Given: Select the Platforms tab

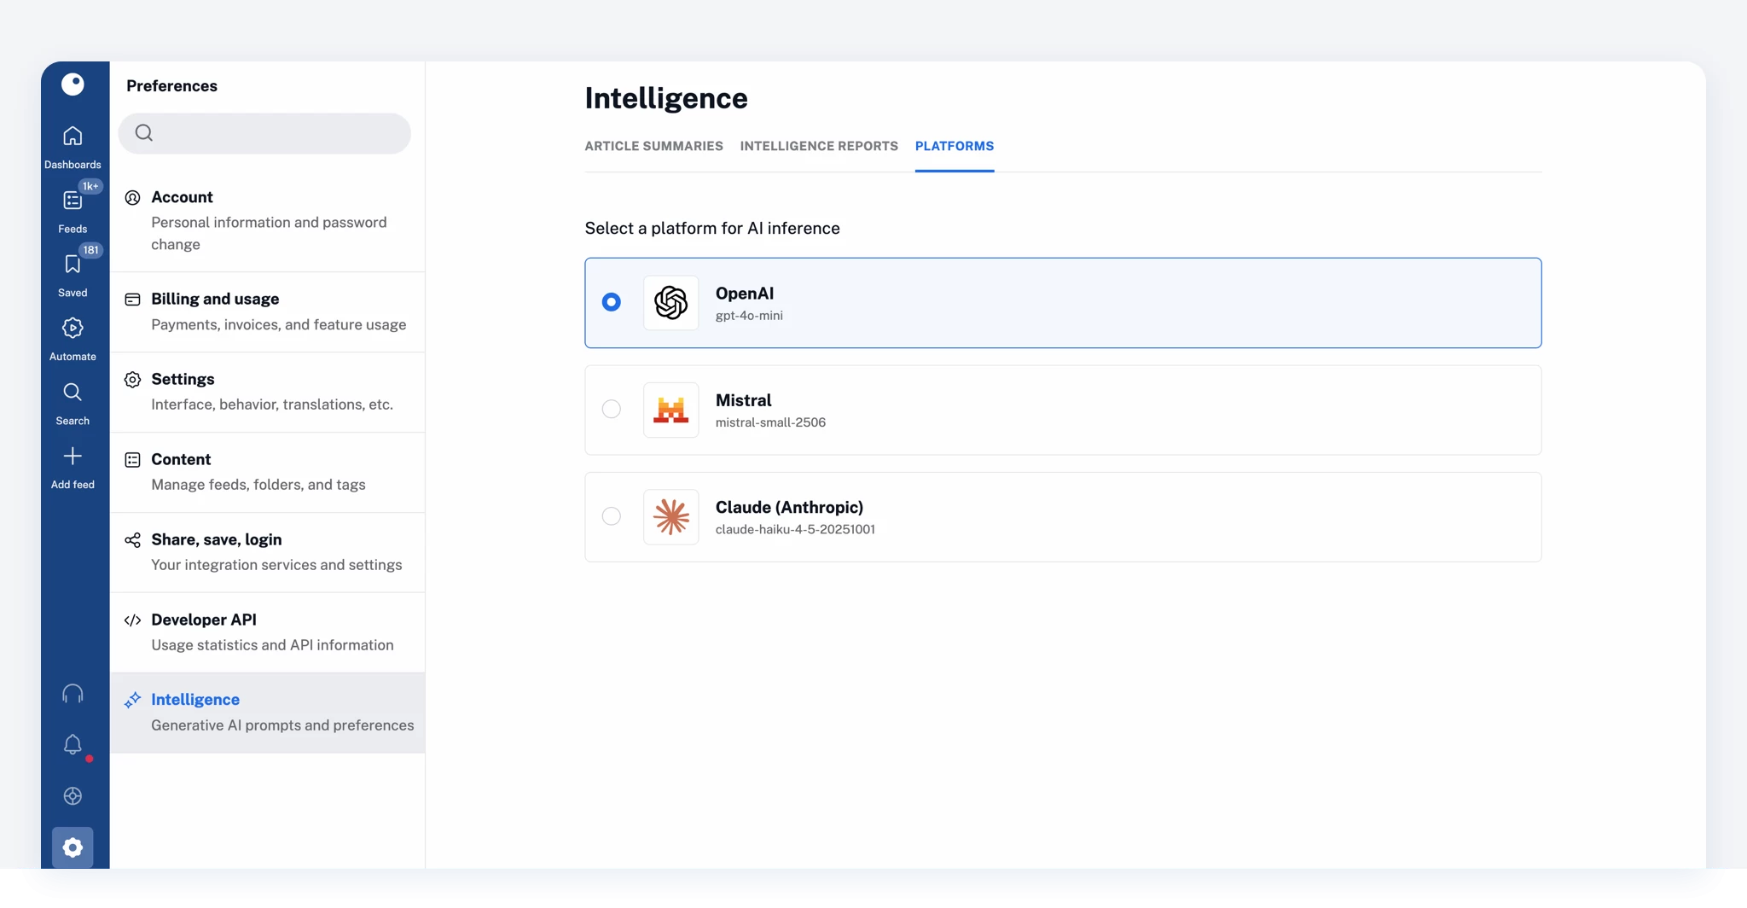Looking at the screenshot, I should point(955,146).
